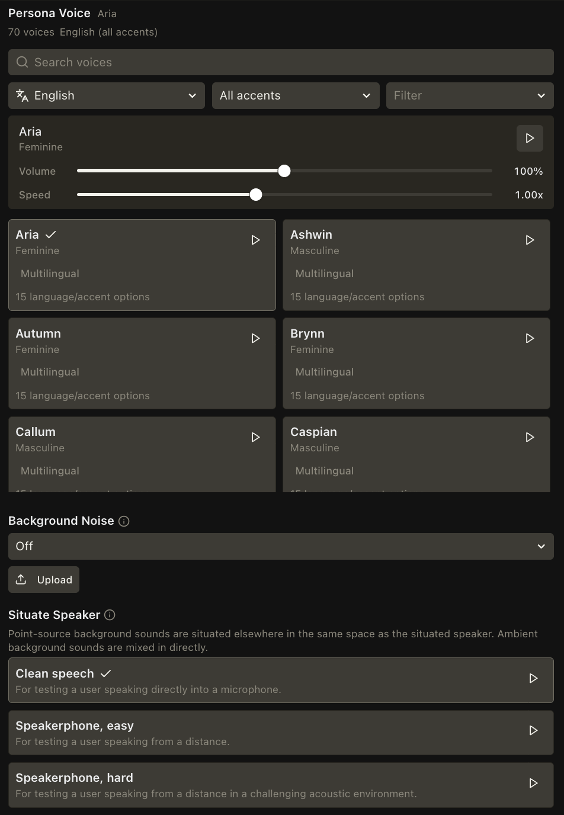Click in the Search voices field
Image resolution: width=564 pixels, height=815 pixels.
pyautogui.click(x=281, y=62)
